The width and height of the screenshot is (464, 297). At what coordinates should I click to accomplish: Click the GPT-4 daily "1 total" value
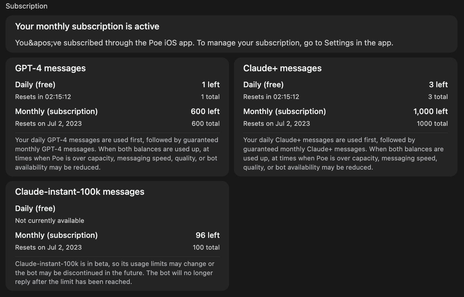pos(210,97)
